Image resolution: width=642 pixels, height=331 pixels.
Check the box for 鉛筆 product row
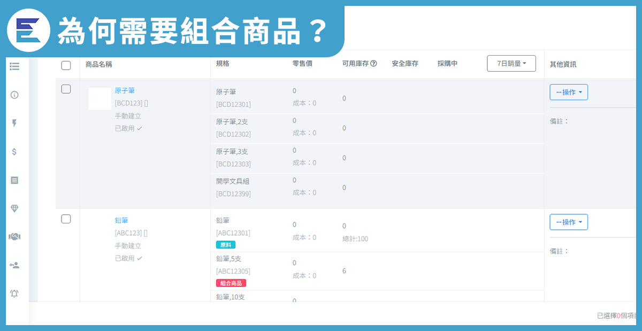click(x=66, y=219)
